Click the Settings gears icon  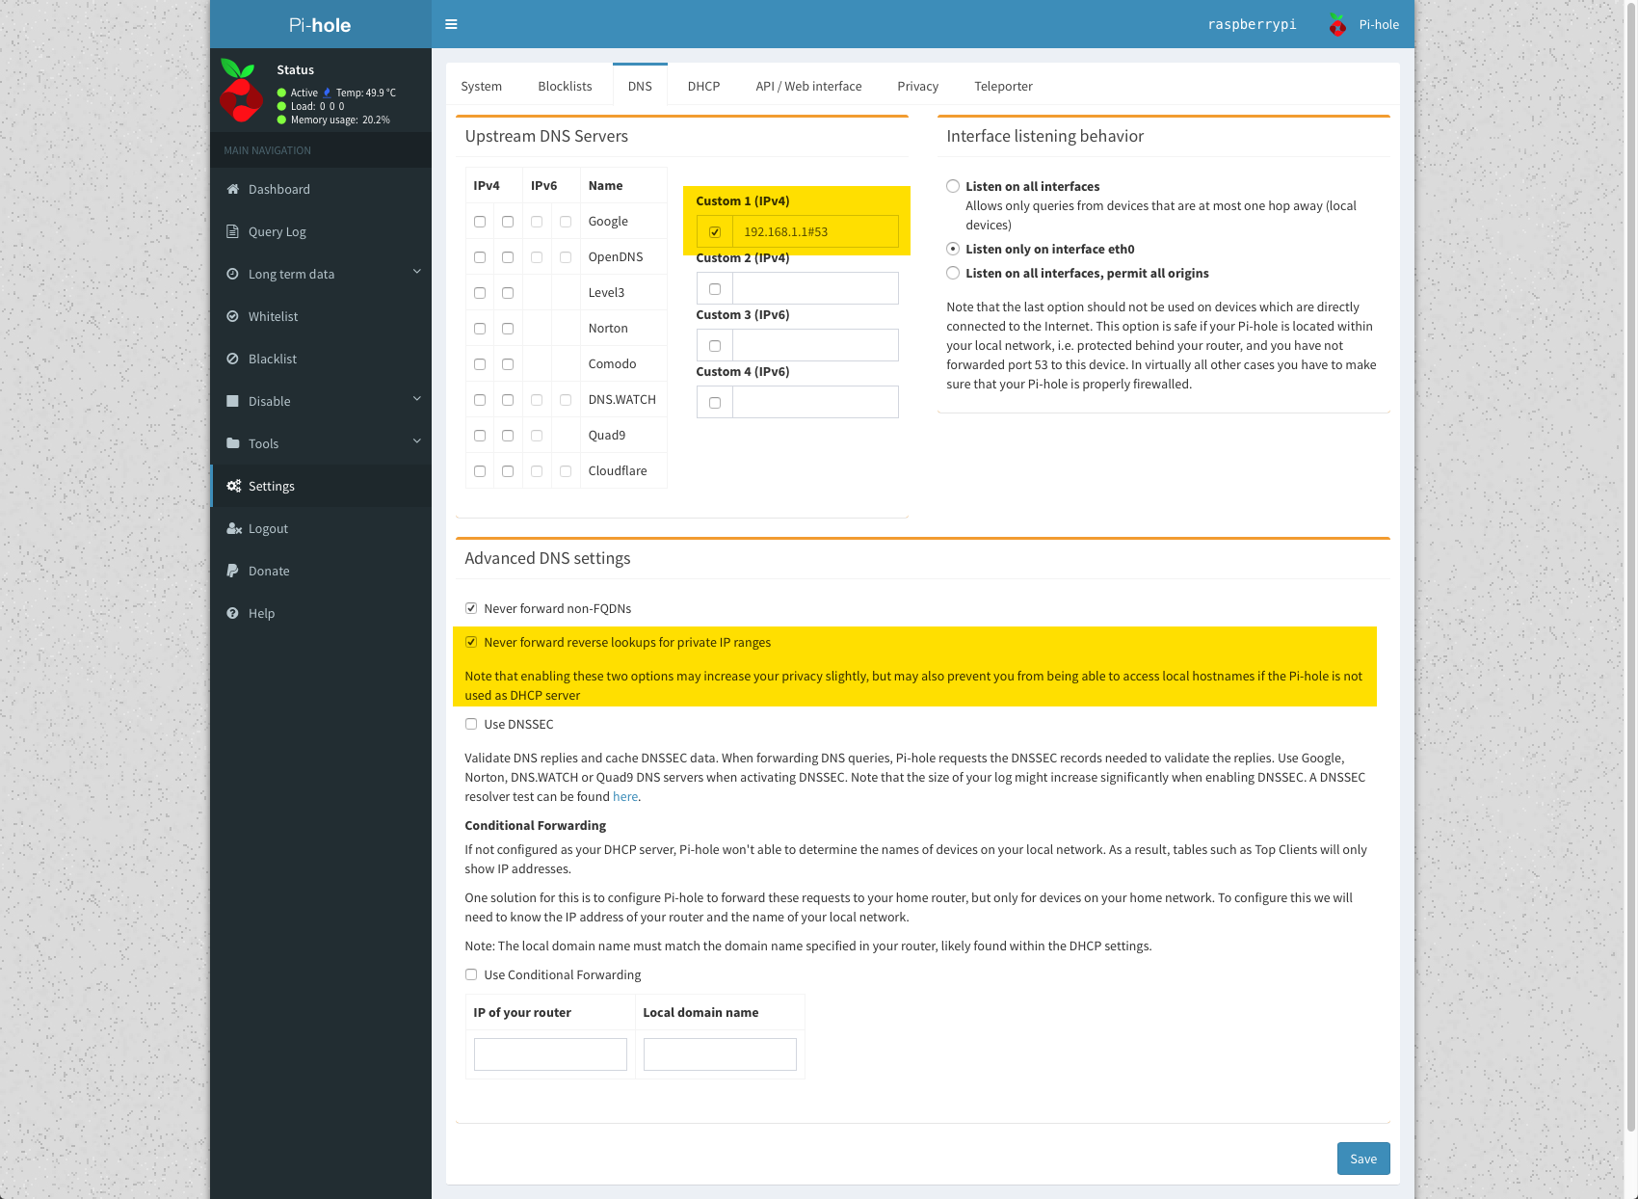(x=234, y=486)
